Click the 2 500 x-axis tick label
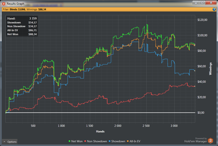 pos(145,126)
